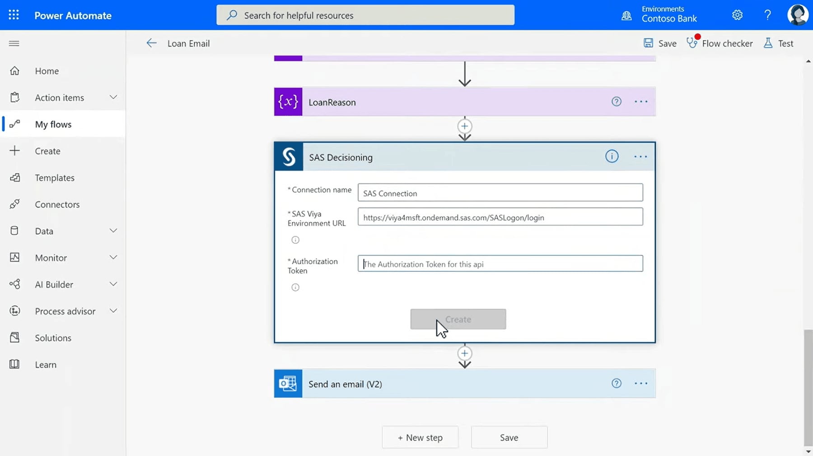Screen dimensions: 813x456
Task: Open Send an email ellipsis menu
Action: tap(641, 383)
